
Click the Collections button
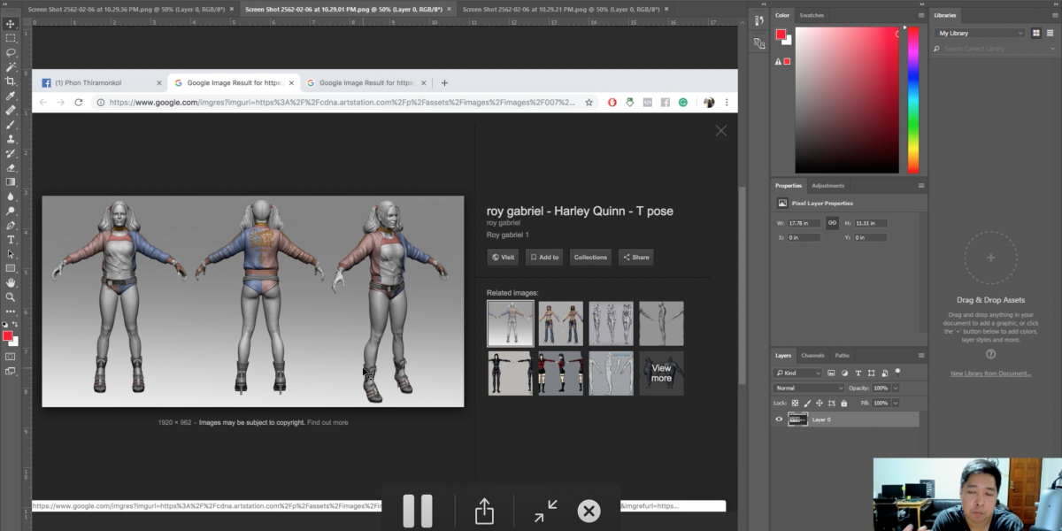click(x=590, y=258)
